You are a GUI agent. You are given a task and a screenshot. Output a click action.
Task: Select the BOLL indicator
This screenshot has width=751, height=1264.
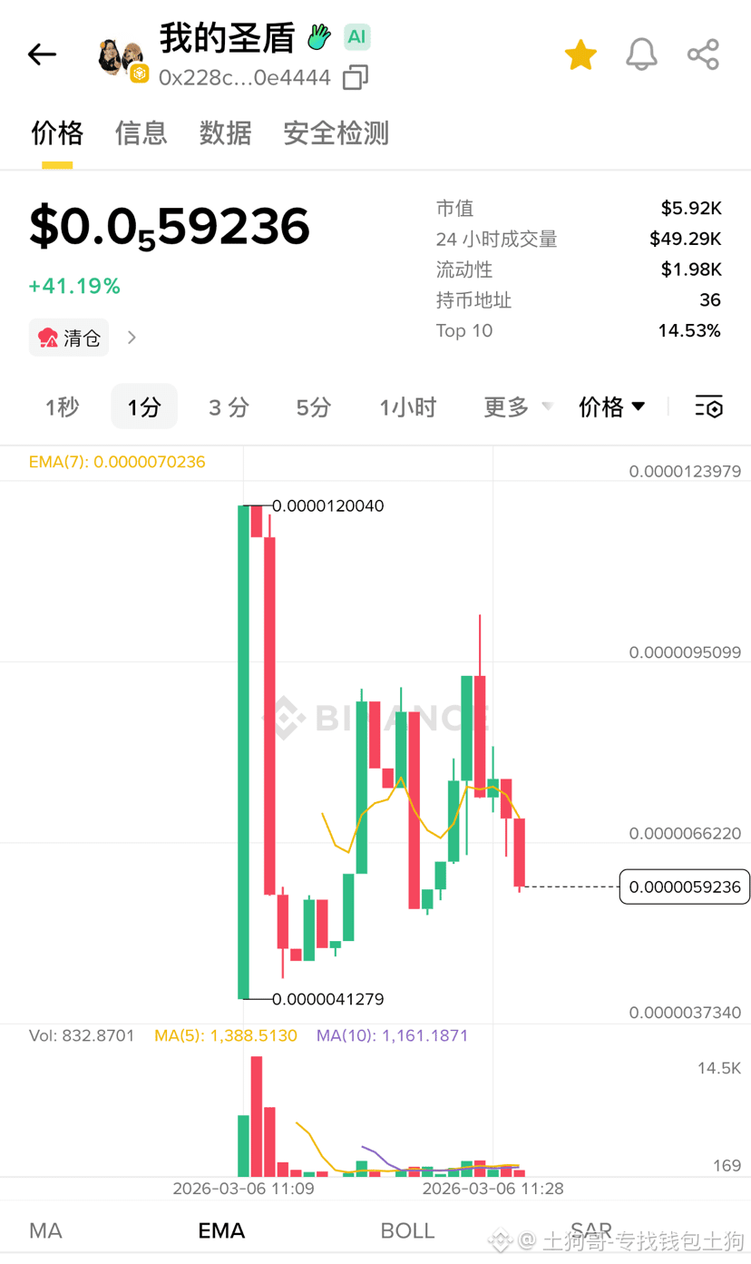pyautogui.click(x=407, y=1230)
